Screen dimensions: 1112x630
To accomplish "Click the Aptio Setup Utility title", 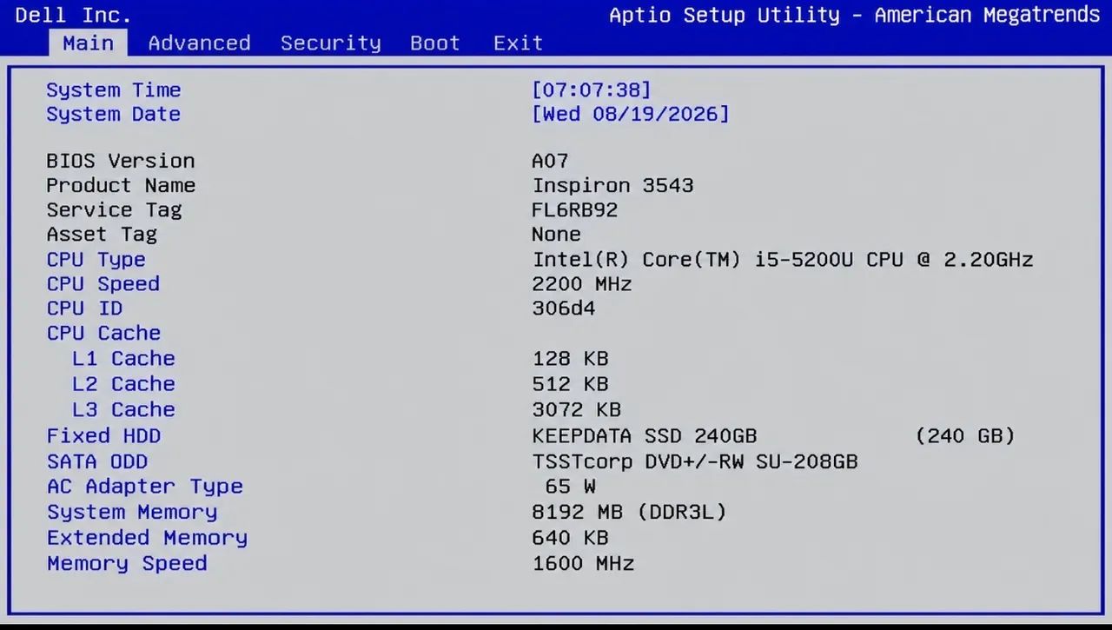I will (854, 15).
